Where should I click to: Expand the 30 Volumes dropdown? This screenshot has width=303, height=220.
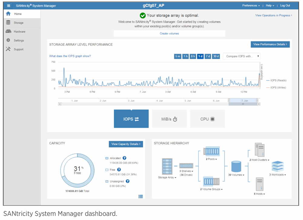click(x=236, y=175)
